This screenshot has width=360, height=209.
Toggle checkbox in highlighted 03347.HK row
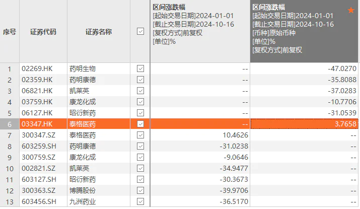140,124
